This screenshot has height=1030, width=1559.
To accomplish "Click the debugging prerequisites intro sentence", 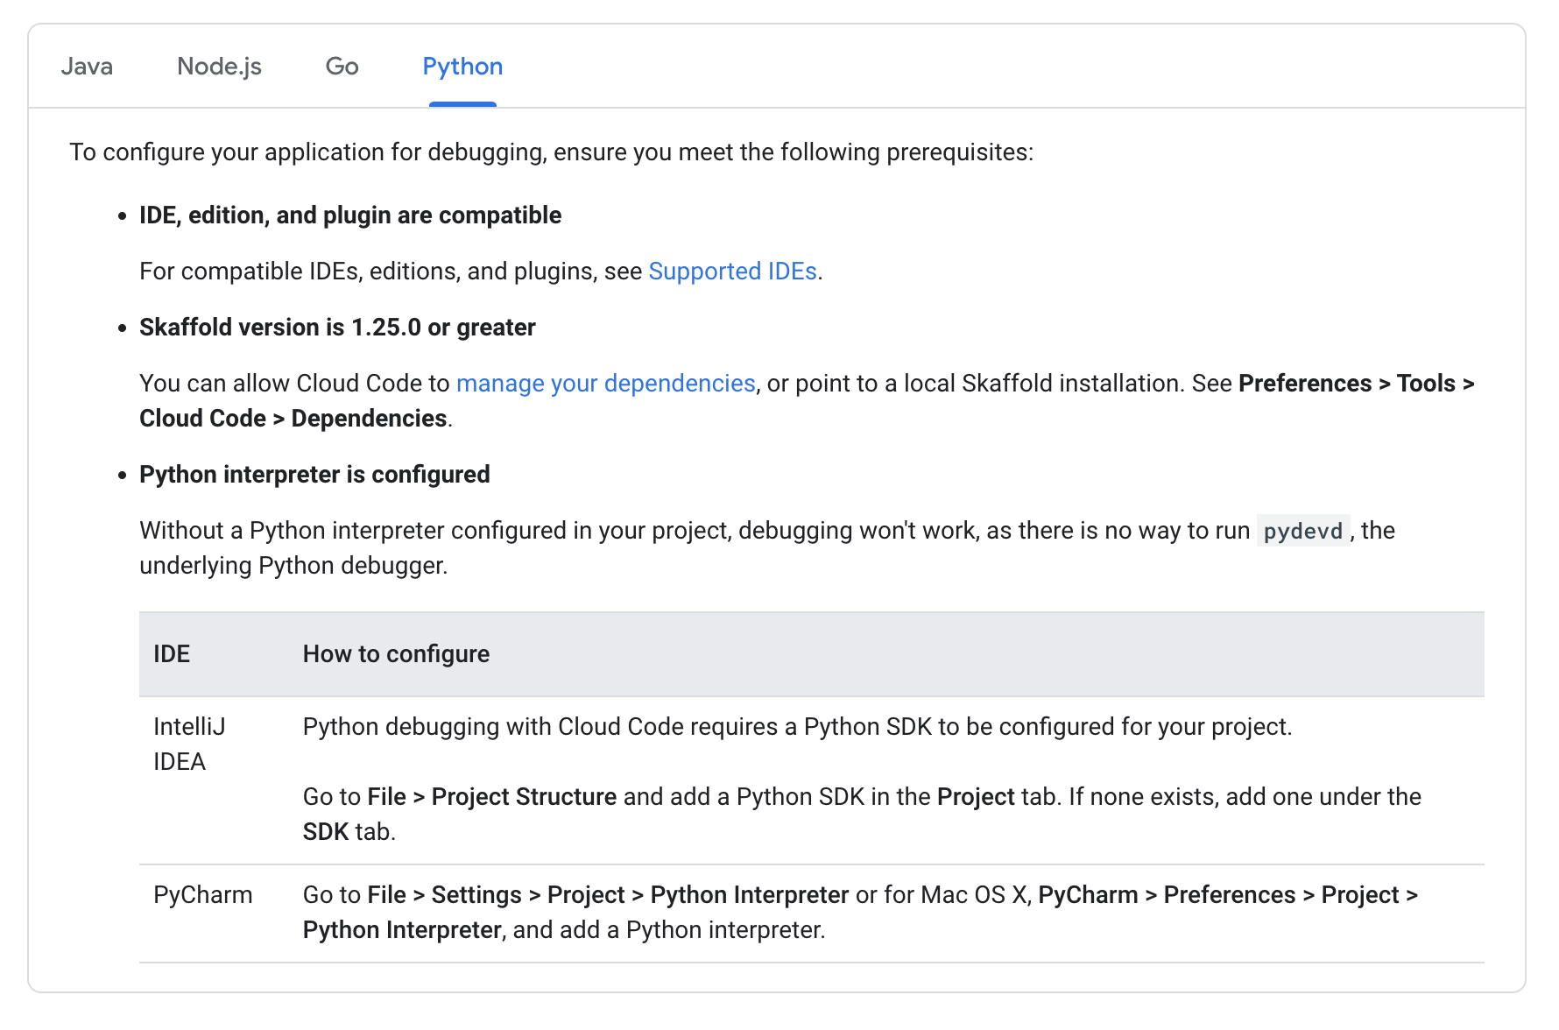I will [x=552, y=152].
